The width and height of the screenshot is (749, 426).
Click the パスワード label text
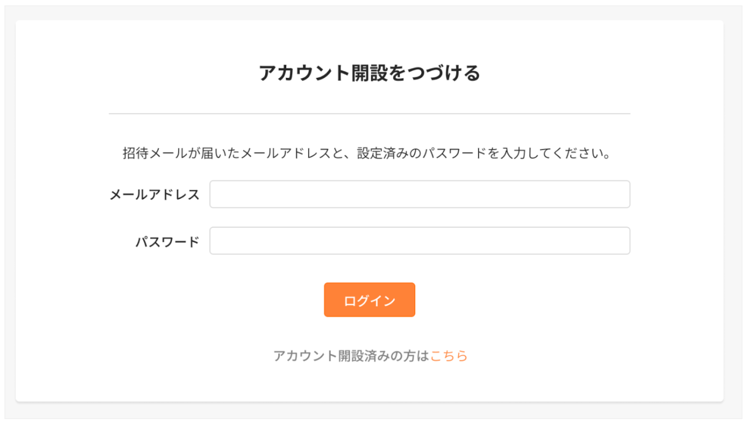167,242
